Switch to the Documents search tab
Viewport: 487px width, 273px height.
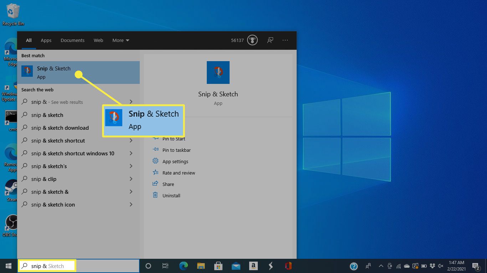tap(72, 40)
